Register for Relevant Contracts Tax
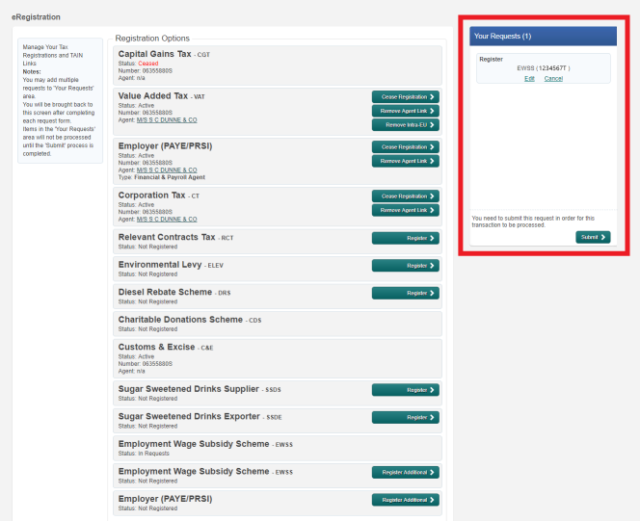The image size is (640, 521). point(405,238)
